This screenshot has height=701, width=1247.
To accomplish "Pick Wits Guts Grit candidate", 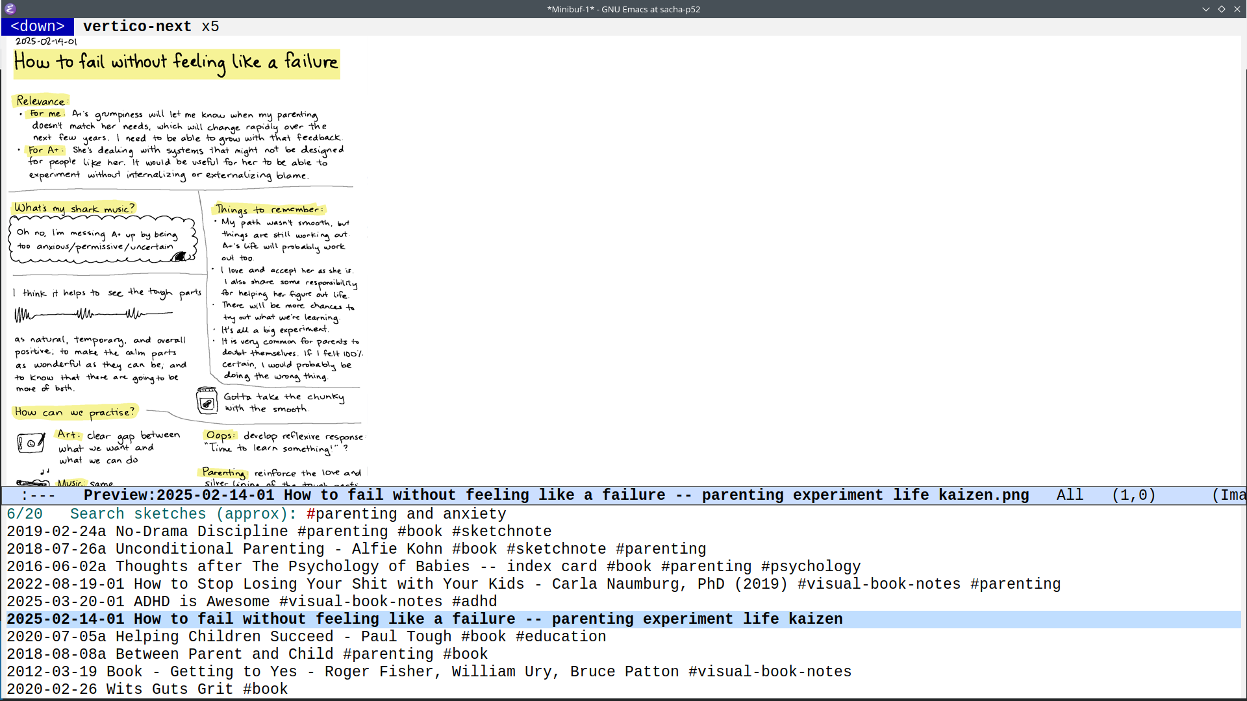I will tap(147, 689).
